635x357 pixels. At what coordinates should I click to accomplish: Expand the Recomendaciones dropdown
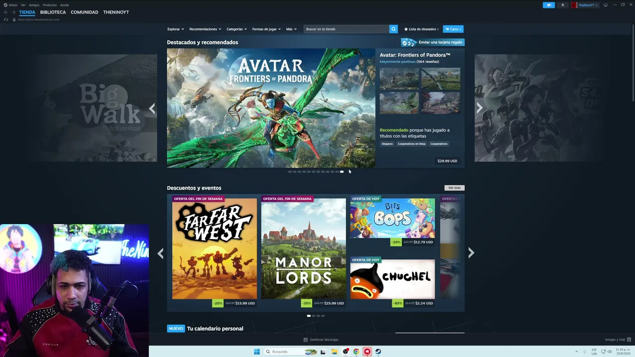[205, 29]
